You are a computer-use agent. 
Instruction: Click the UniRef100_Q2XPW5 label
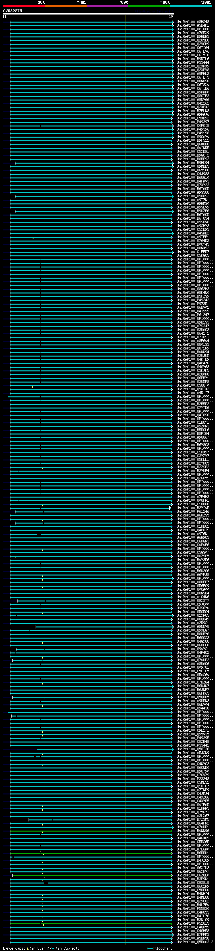pos(193,615)
